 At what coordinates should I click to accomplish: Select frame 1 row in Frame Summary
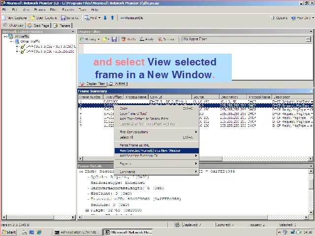[x=195, y=102]
